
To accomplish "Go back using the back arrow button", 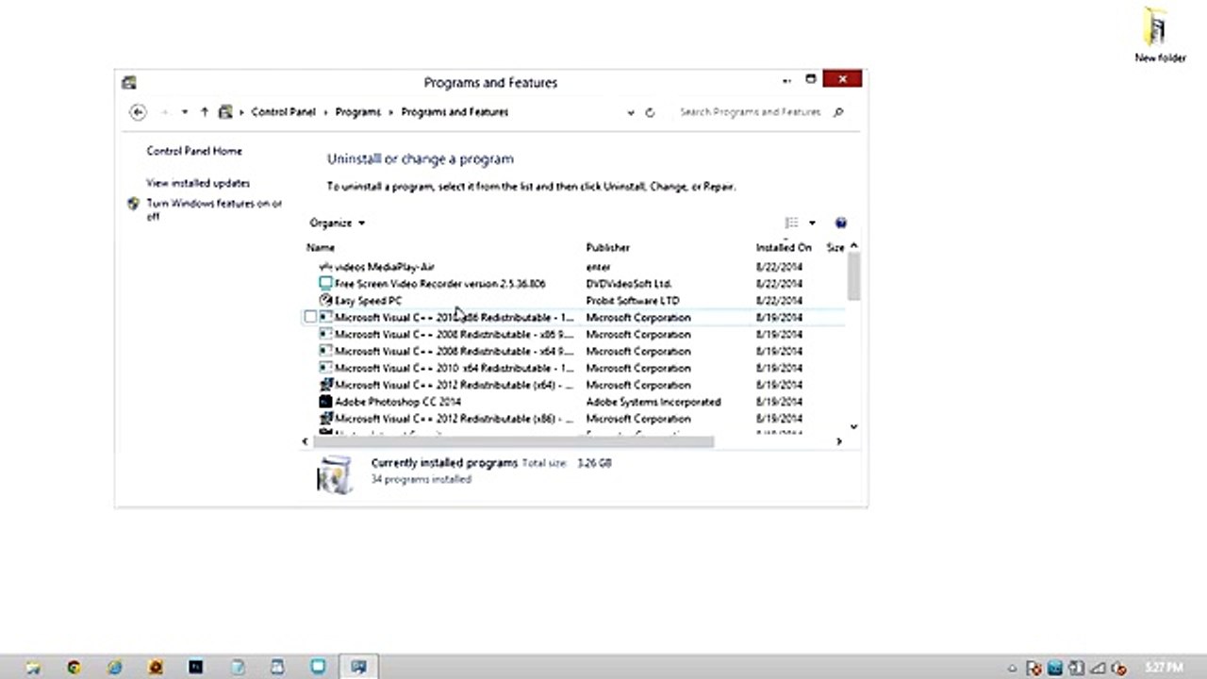I will 138,112.
